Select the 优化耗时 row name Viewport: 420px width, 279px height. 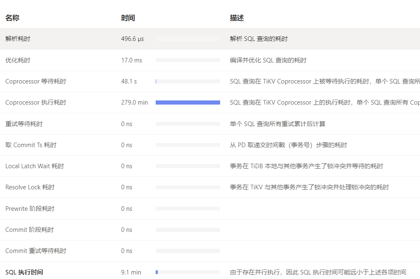click(x=18, y=60)
